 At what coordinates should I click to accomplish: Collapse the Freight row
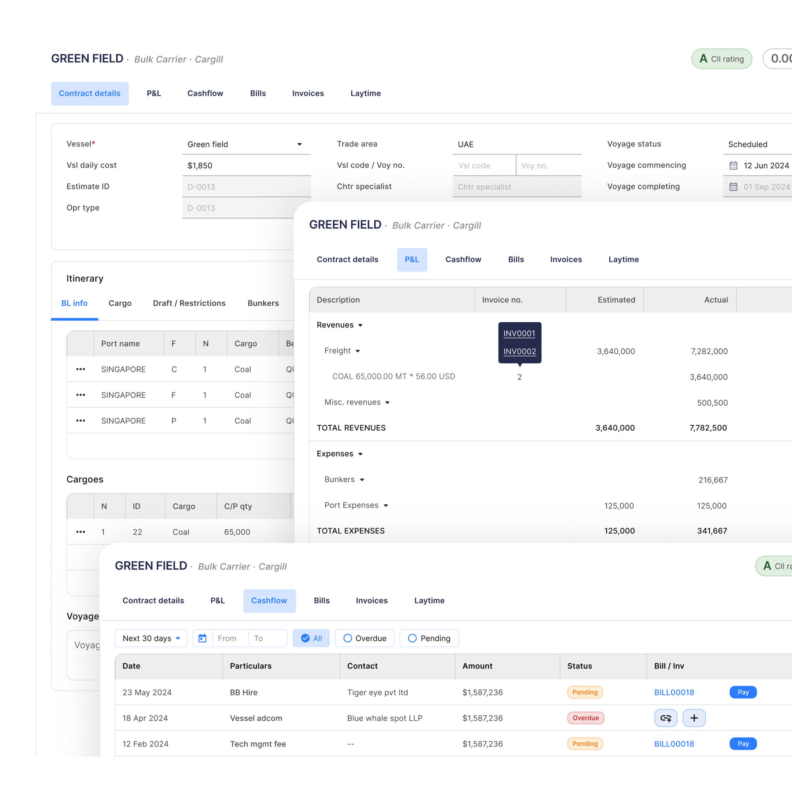click(358, 351)
